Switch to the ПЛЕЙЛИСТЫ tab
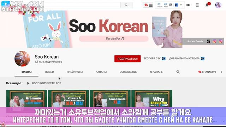Image resolution: width=226 pixels, height=127 pixels. click(x=75, y=72)
